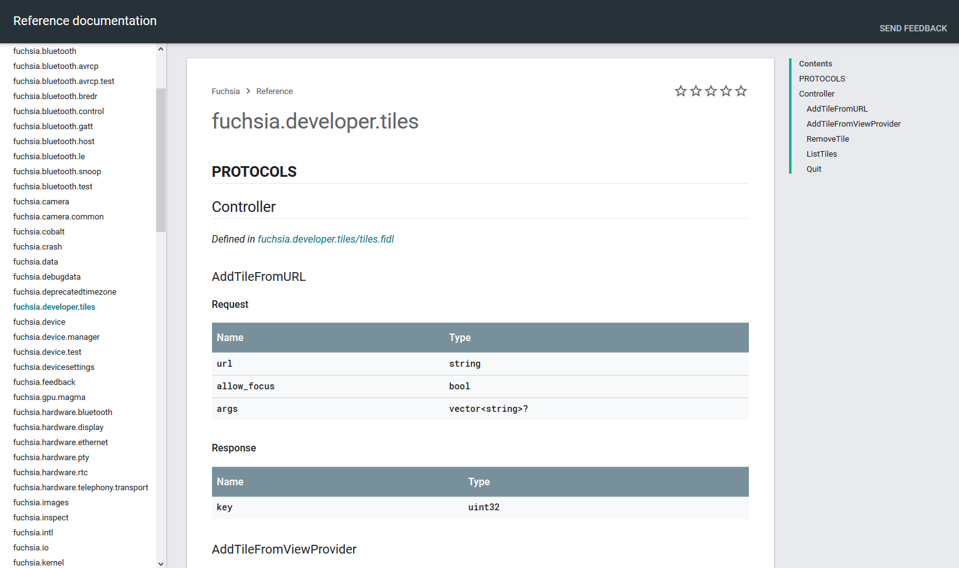Rate the page two stars

click(696, 91)
